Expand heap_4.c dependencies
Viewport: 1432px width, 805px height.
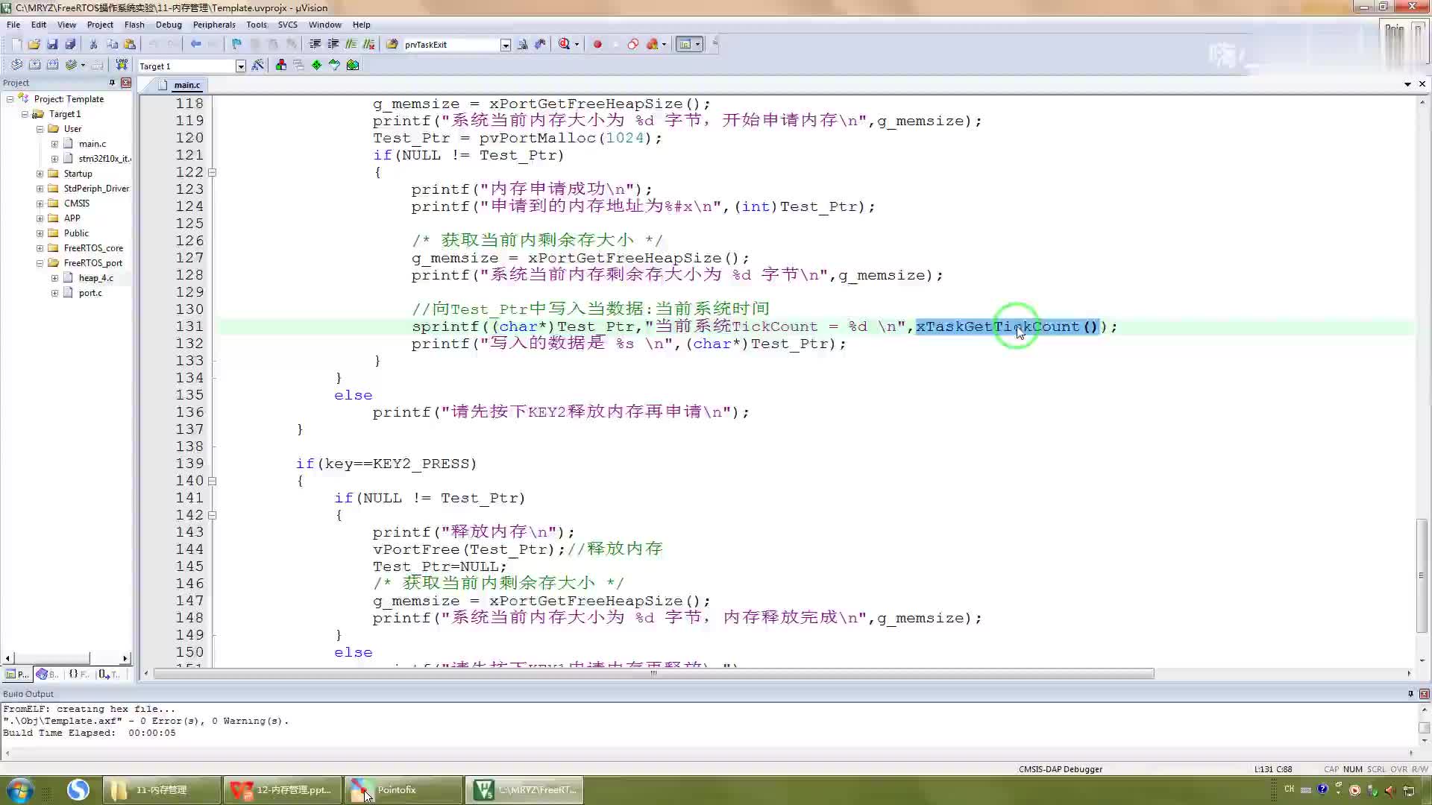click(54, 278)
